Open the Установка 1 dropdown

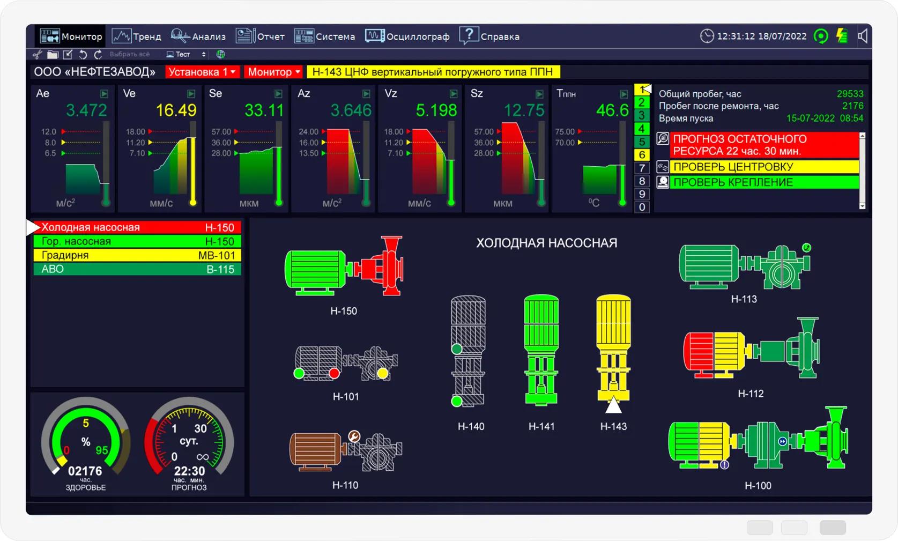coord(202,72)
